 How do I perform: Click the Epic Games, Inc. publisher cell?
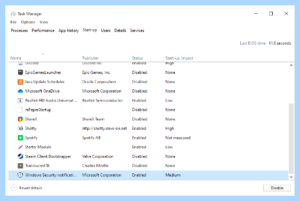coord(96,72)
